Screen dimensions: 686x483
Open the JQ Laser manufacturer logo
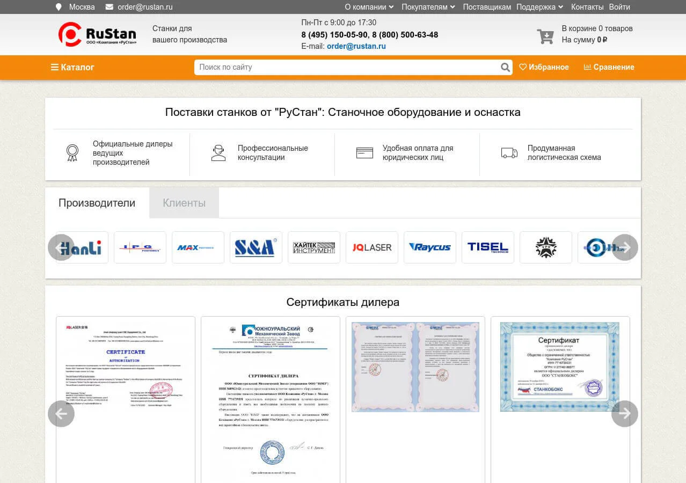click(x=372, y=247)
